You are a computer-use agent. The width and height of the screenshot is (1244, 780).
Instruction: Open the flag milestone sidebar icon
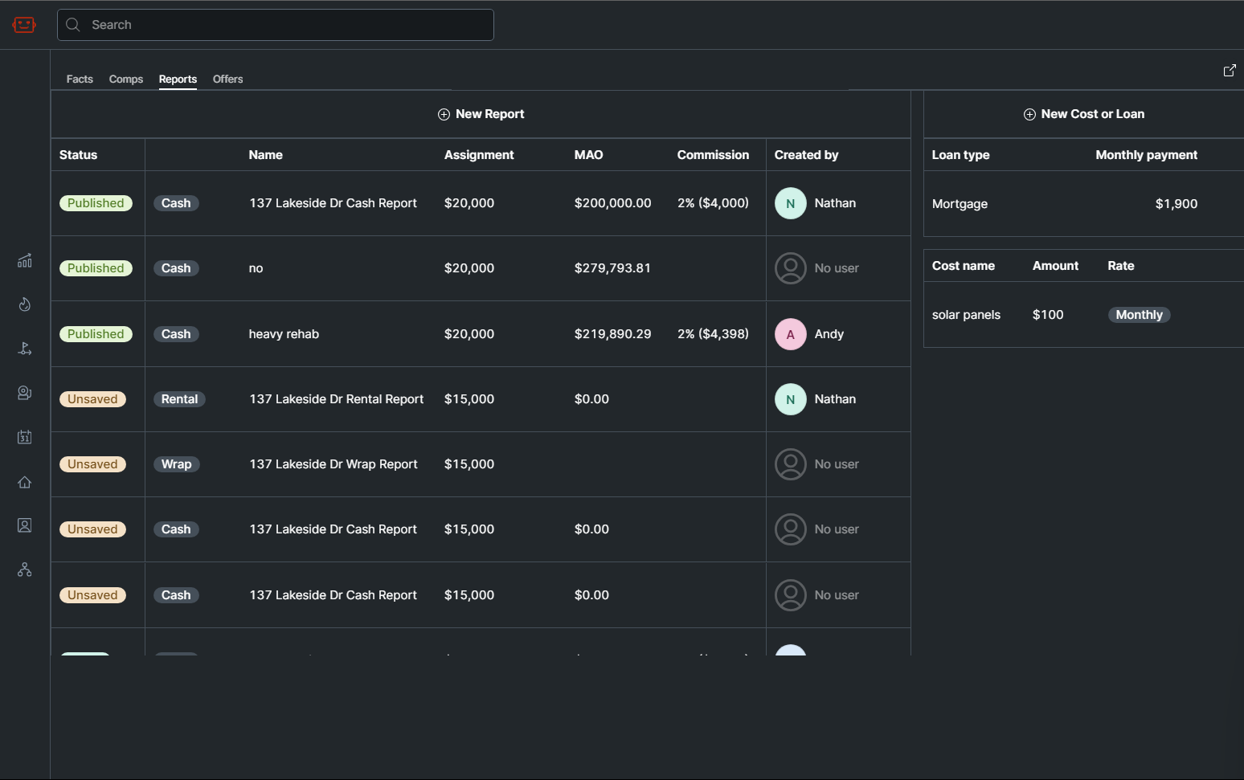click(25, 349)
